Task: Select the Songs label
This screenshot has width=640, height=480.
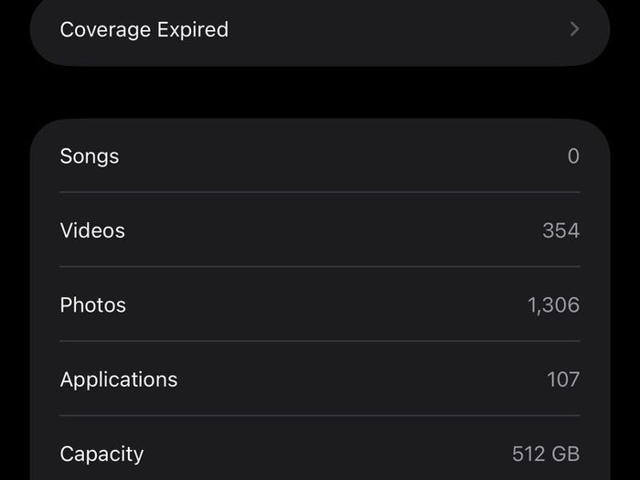Action: [x=90, y=156]
